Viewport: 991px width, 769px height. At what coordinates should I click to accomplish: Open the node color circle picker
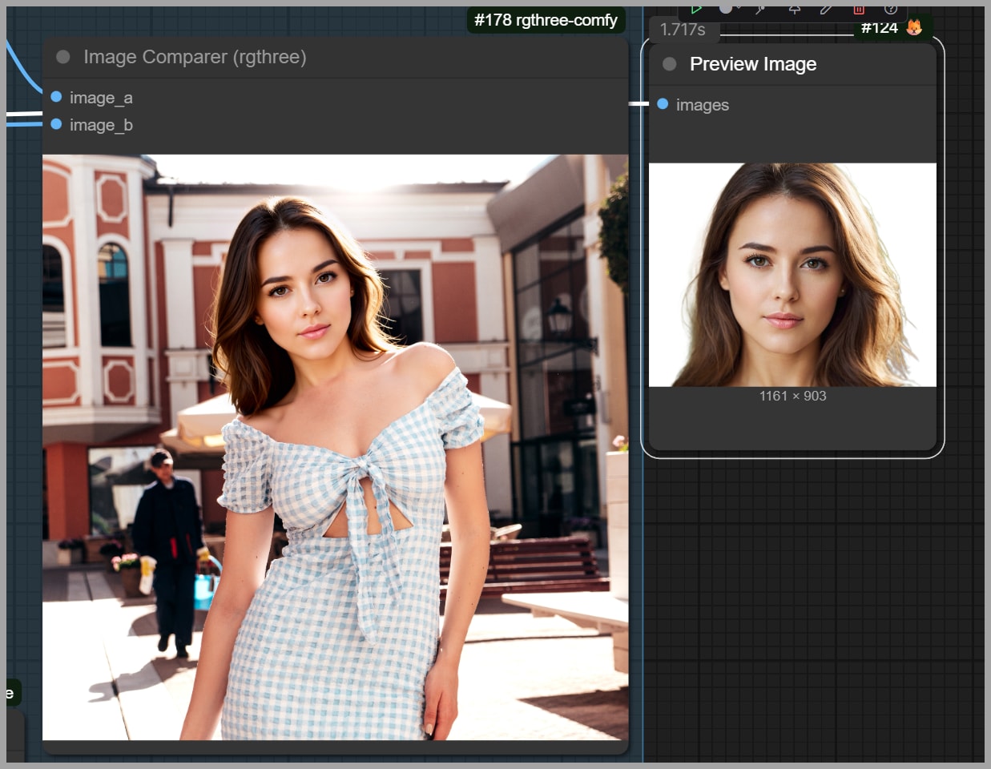tap(726, 9)
